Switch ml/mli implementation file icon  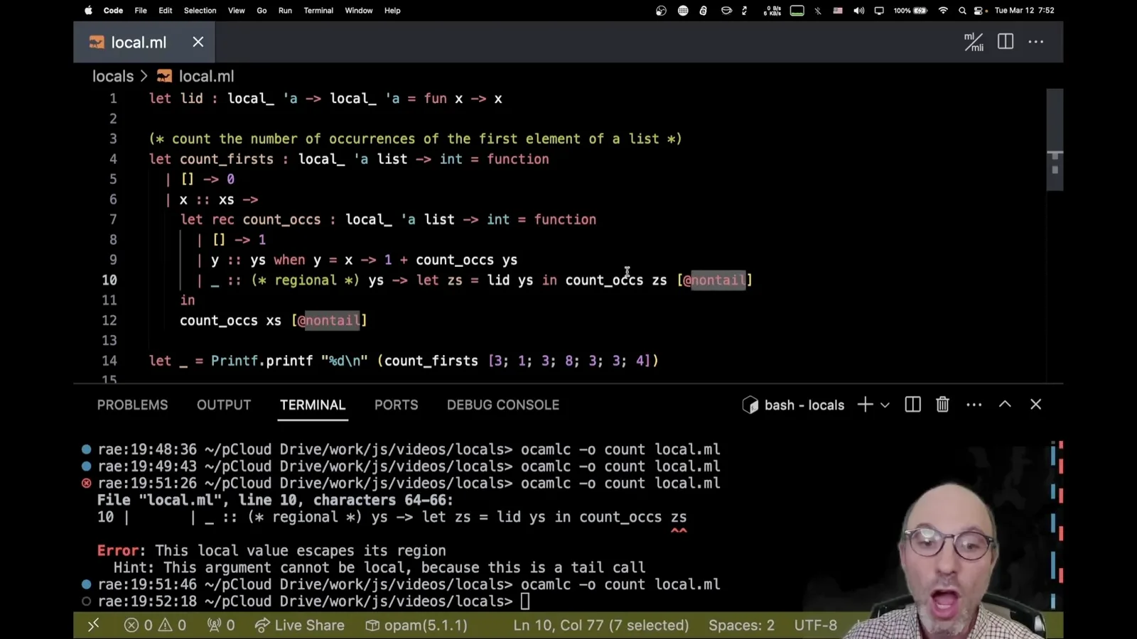(974, 42)
